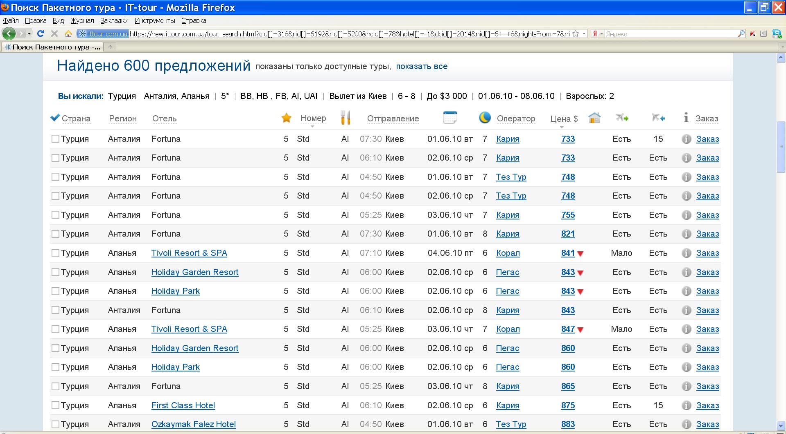Open the list all tabs dropdown
The height and width of the screenshot is (434, 786).
point(782,47)
